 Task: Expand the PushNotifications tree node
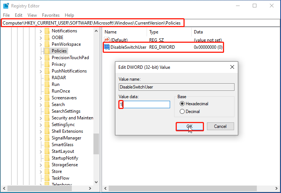pyautogui.click(x=41, y=71)
